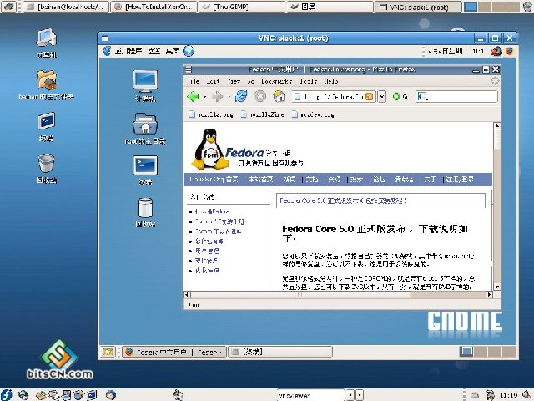The image size is (534, 401).
Task: Switch to the beinan@localhost terminal in the top taskbar
Action: (x=66, y=7)
